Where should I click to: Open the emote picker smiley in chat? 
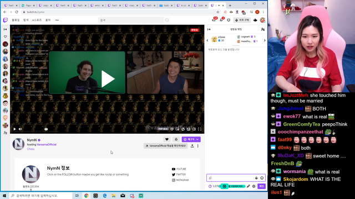[262, 178]
